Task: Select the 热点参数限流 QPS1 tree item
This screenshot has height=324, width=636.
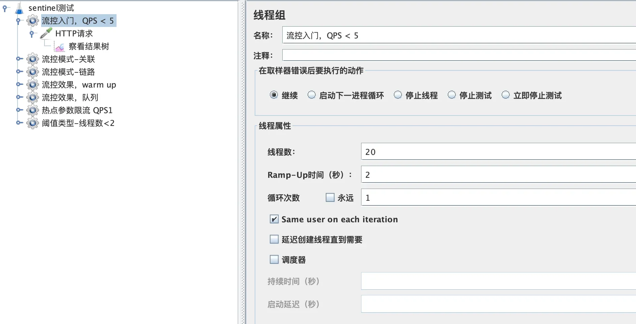Action: [77, 110]
